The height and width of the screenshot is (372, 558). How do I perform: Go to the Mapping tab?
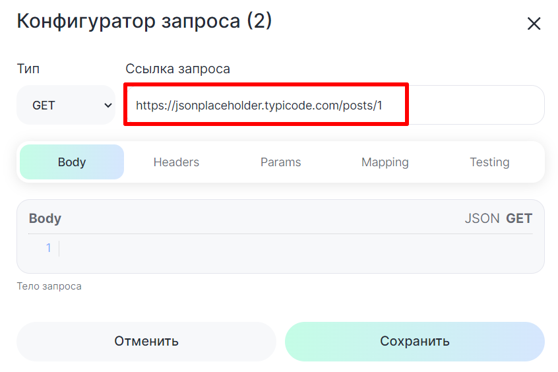tap(385, 162)
